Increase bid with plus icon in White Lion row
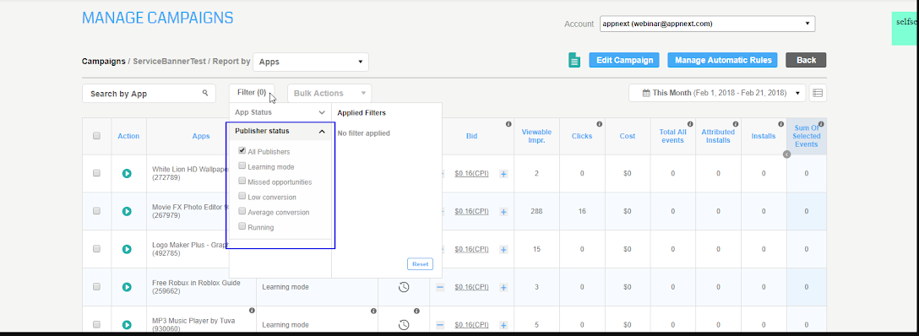This screenshot has height=336, width=919. [503, 174]
